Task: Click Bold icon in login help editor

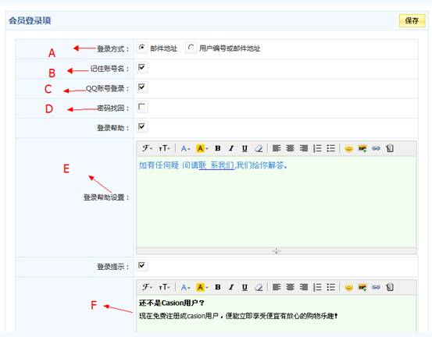Action: (x=218, y=148)
